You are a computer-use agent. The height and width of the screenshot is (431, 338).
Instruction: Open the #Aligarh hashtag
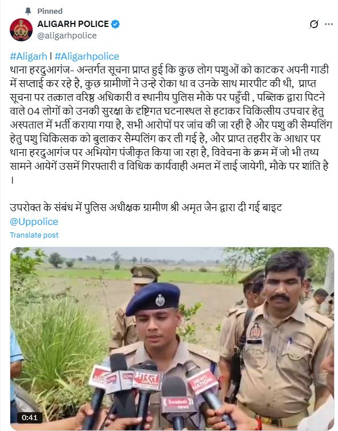click(x=29, y=56)
